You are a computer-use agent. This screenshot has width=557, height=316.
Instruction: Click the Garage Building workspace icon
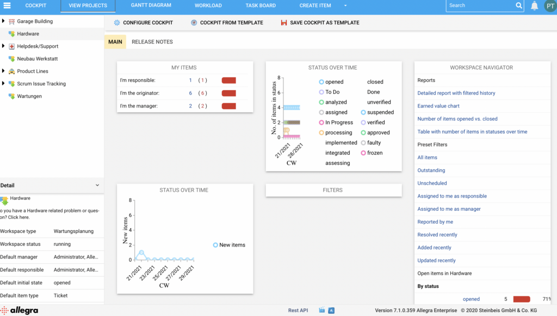[12, 22]
